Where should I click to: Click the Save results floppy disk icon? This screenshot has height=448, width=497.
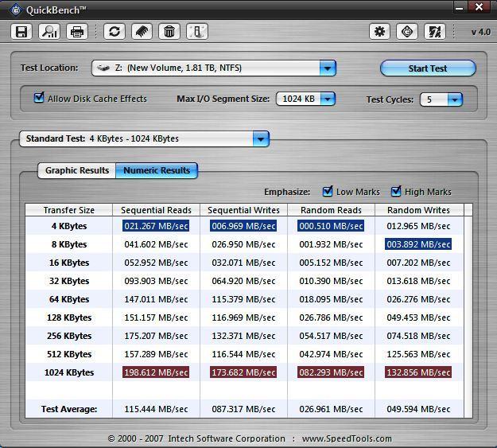pyautogui.click(x=21, y=32)
